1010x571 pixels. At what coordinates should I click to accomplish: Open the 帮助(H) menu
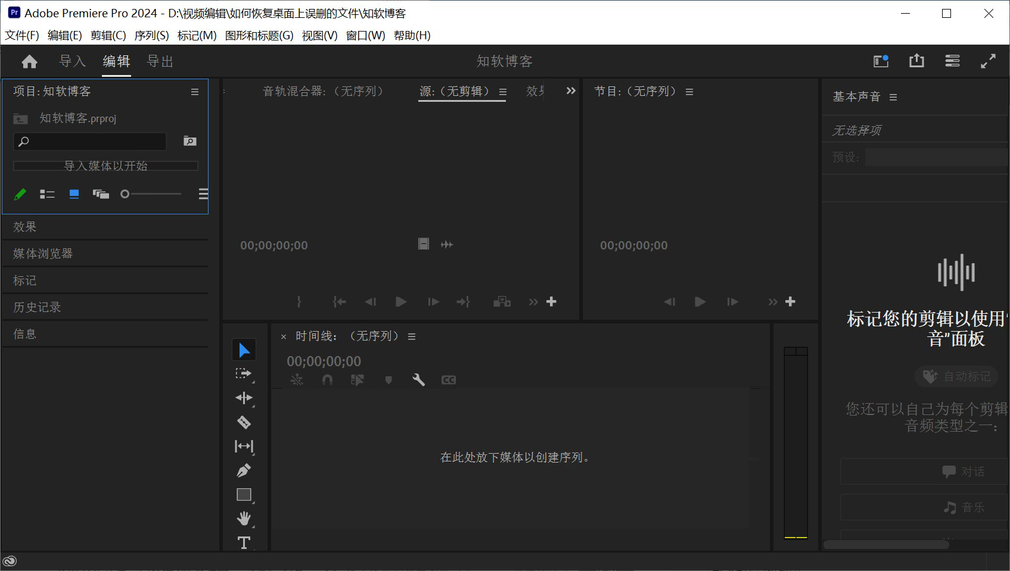click(412, 35)
